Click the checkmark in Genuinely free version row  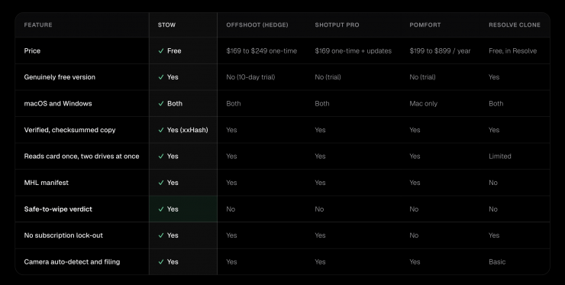[x=161, y=77]
